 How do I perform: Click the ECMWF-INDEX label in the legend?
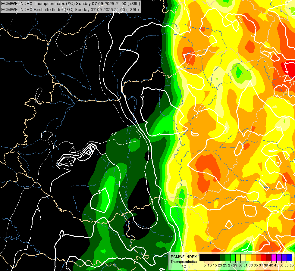point(184,257)
